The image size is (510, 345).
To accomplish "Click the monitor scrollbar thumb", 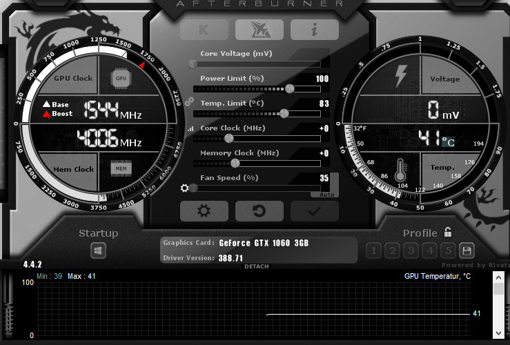I will click(498, 288).
